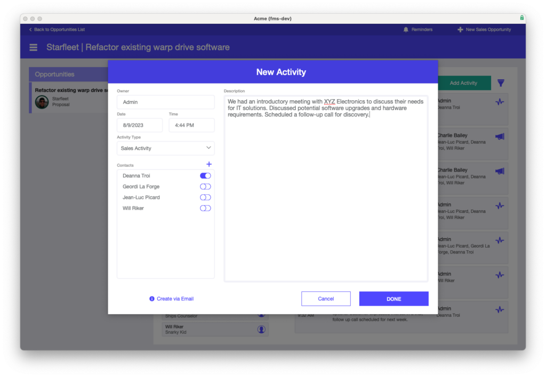
Task: Click the New Sales Opportunity plus icon
Action: click(x=460, y=30)
